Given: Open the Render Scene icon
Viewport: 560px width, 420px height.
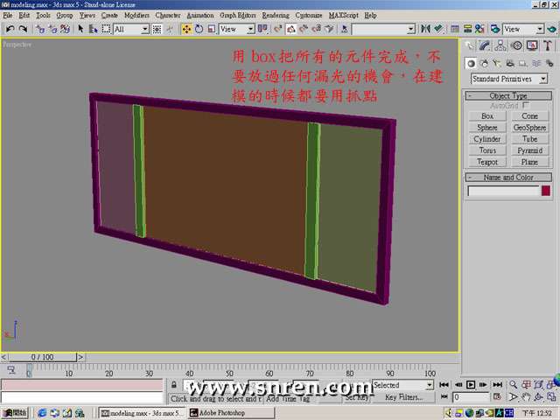Looking at the screenshot, I should click(495, 29).
